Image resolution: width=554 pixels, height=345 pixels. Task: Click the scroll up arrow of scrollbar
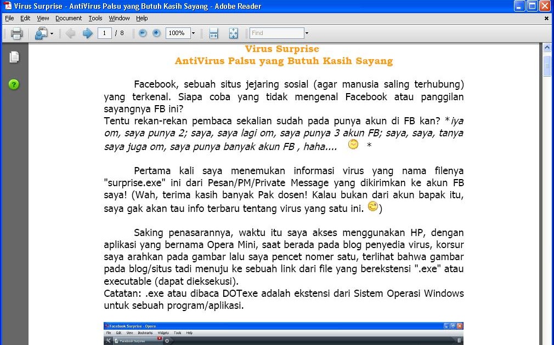pos(547,47)
